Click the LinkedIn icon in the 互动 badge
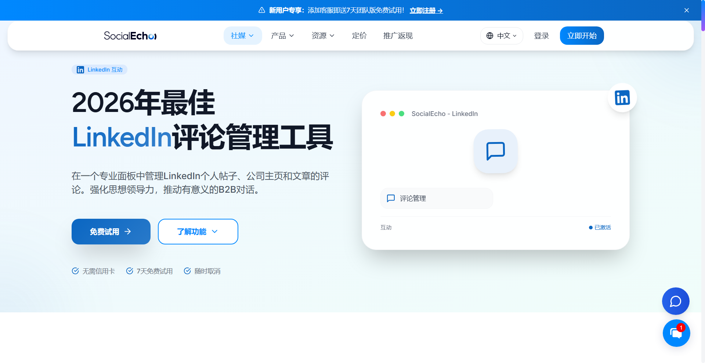The width and height of the screenshot is (705, 363). click(x=80, y=70)
